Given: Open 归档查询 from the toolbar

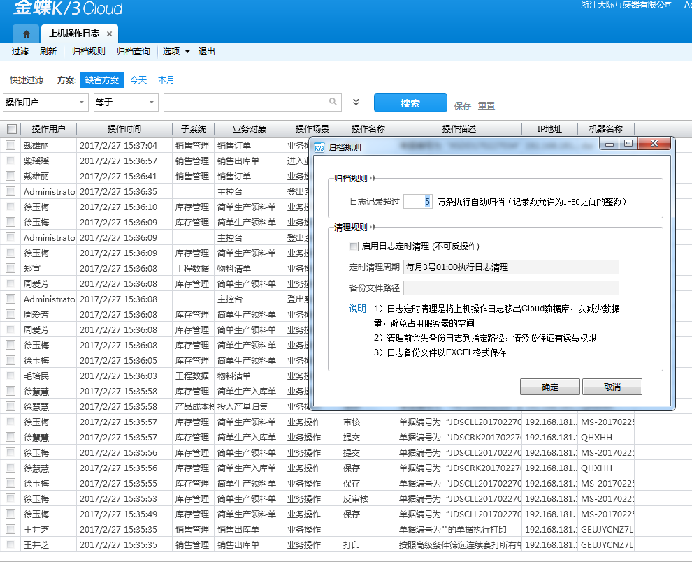Looking at the screenshot, I should [134, 52].
